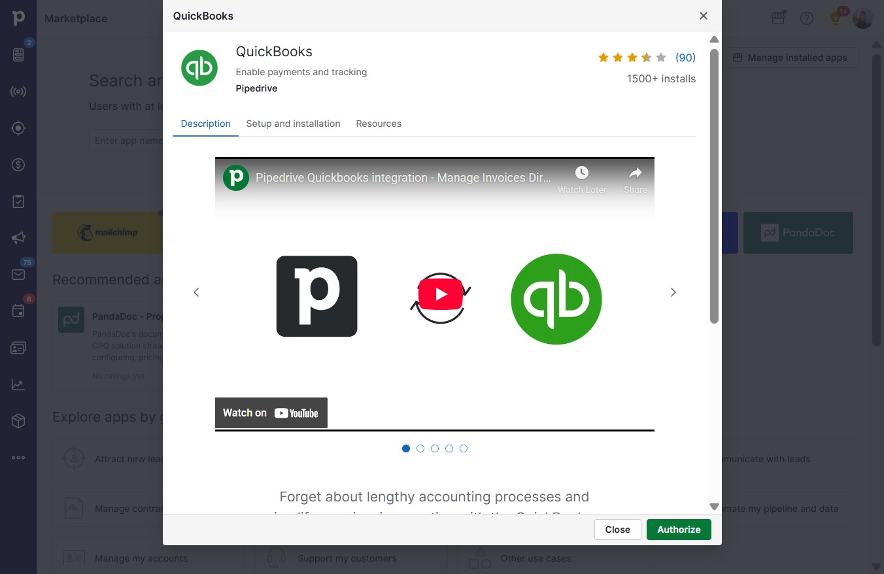Select the fifth carousel dot
Screen dimensions: 884x574
pyautogui.click(x=464, y=448)
